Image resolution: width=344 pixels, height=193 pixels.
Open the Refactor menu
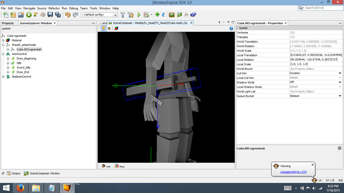pyautogui.click(x=54, y=8)
